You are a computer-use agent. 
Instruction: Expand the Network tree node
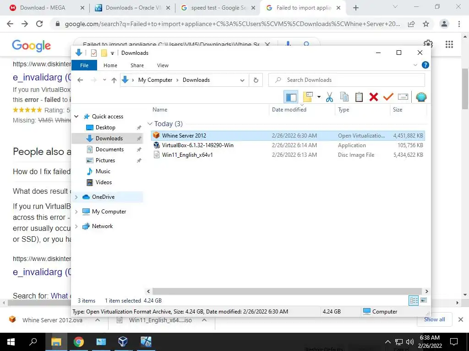point(76,226)
